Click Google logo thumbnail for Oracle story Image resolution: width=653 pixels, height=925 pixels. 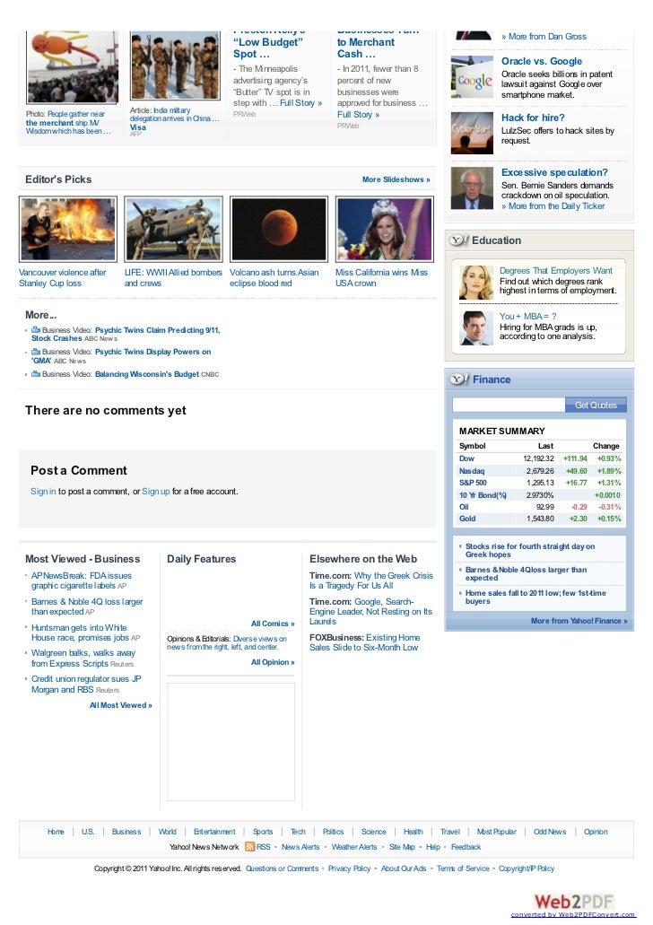click(x=472, y=77)
